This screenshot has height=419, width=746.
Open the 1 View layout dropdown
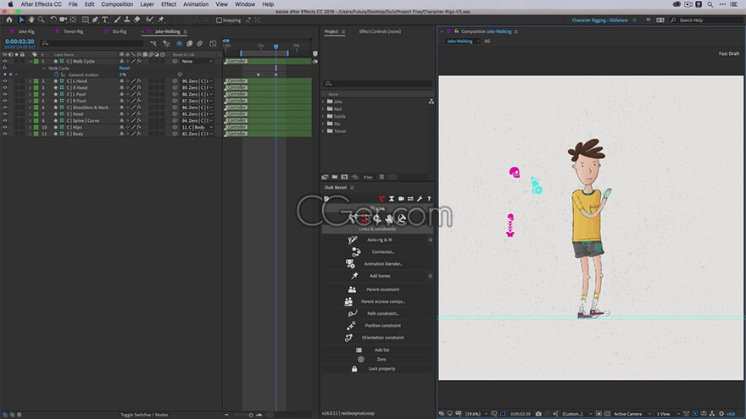pyautogui.click(x=667, y=414)
